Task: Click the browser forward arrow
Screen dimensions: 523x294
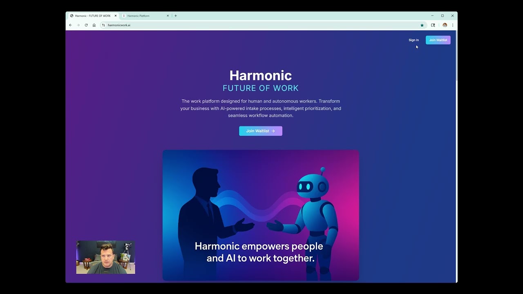Action: pos(78,25)
